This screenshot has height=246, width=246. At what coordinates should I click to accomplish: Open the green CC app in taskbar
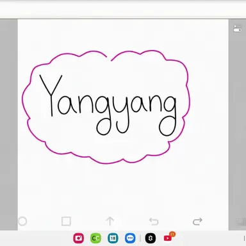coord(95,238)
